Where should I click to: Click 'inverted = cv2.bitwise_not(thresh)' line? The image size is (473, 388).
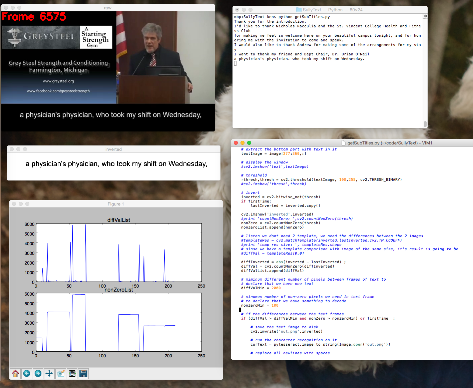pyautogui.click(x=281, y=197)
